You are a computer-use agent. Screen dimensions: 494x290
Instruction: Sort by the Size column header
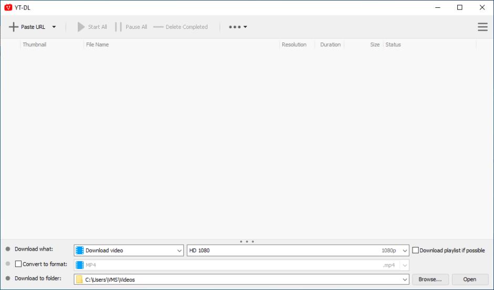(375, 45)
